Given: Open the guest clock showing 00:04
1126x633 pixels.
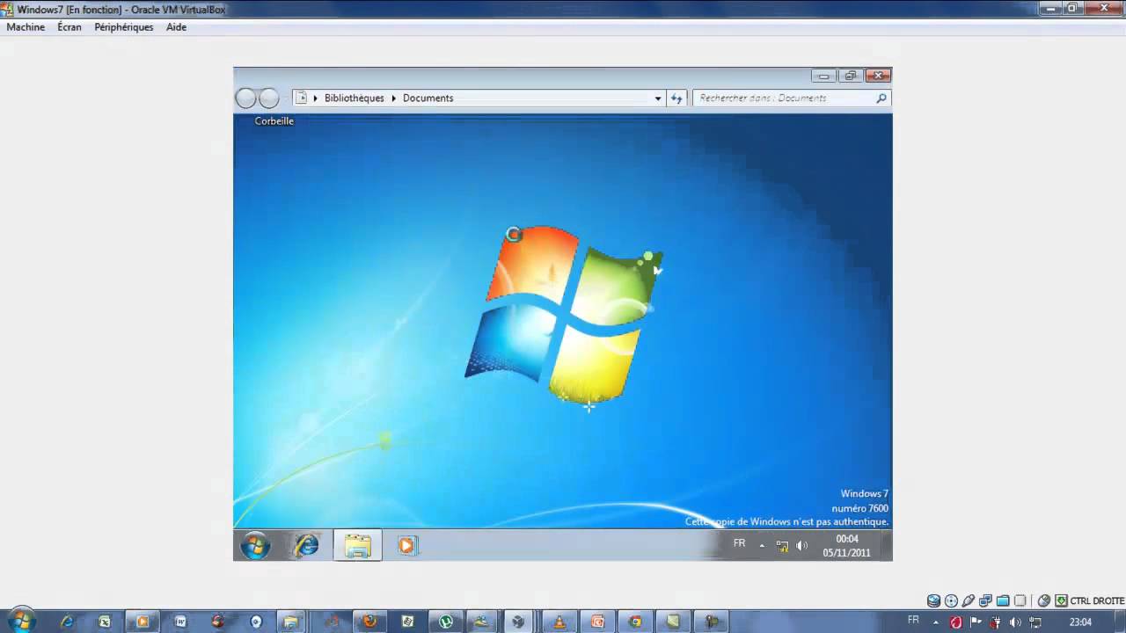Looking at the screenshot, I should [847, 546].
